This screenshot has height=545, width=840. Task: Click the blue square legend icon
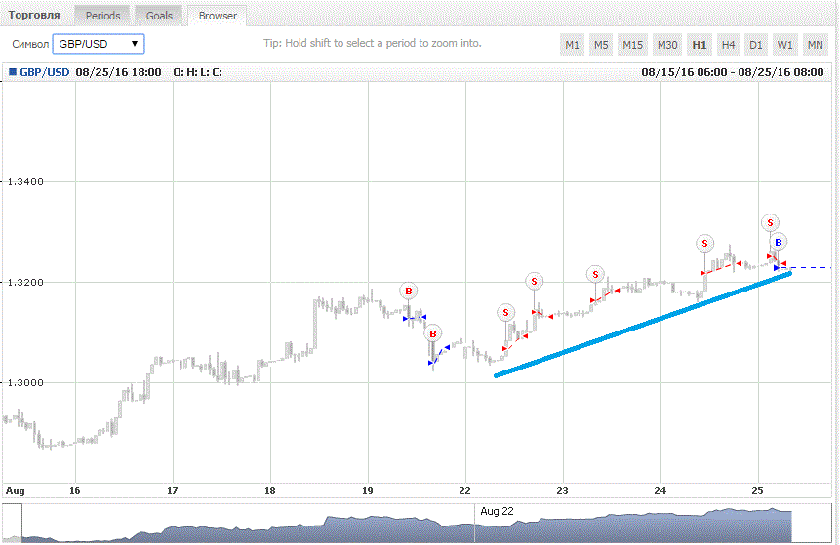tap(13, 72)
